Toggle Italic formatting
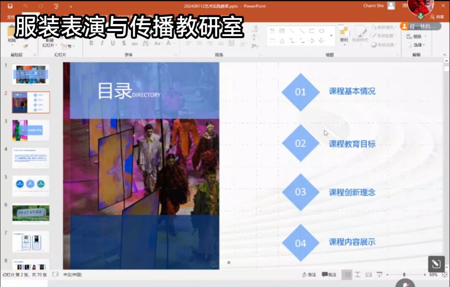Viewport: 450px width, 287px height. tap(102, 43)
